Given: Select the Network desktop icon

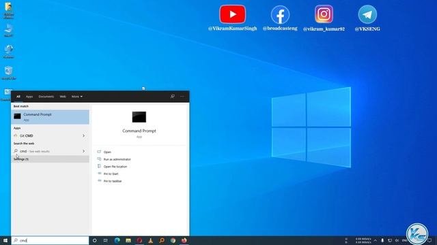Looking at the screenshot, I should [x=9, y=52].
